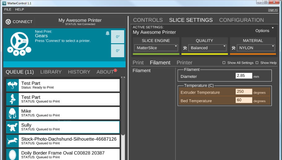Click the Material settings wrench icon
282x160 pixels.
[x=234, y=48]
